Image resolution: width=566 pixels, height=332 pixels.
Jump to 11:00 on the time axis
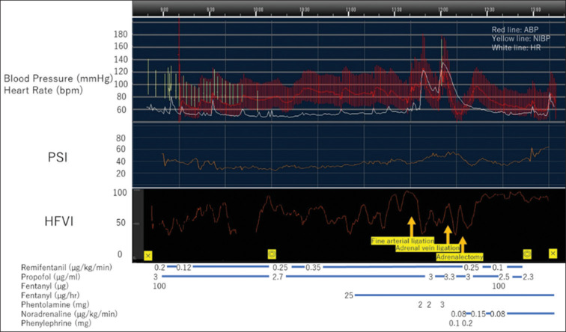pyautogui.click(x=350, y=10)
